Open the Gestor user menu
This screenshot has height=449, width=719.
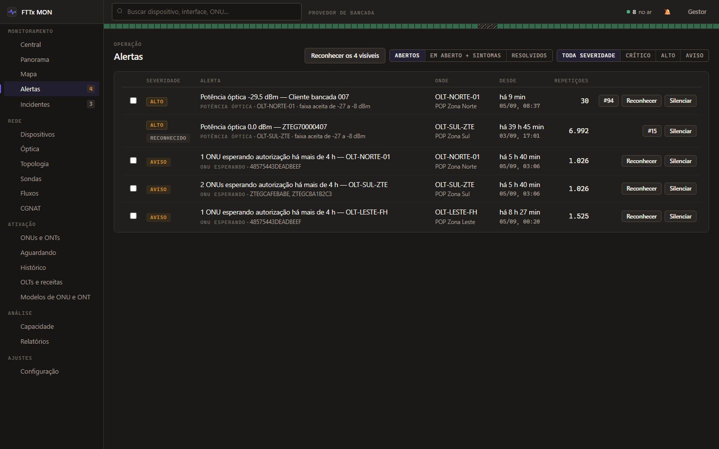tap(697, 12)
